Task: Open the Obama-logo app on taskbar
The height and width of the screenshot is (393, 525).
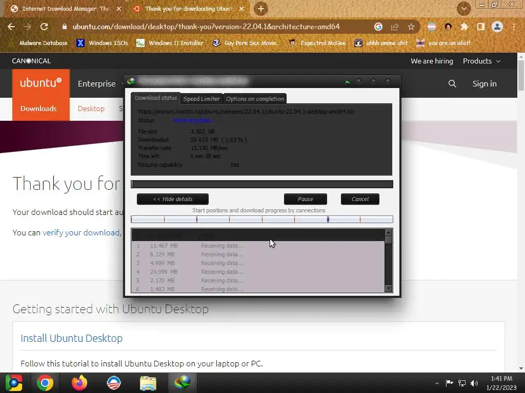Action: click(114, 383)
